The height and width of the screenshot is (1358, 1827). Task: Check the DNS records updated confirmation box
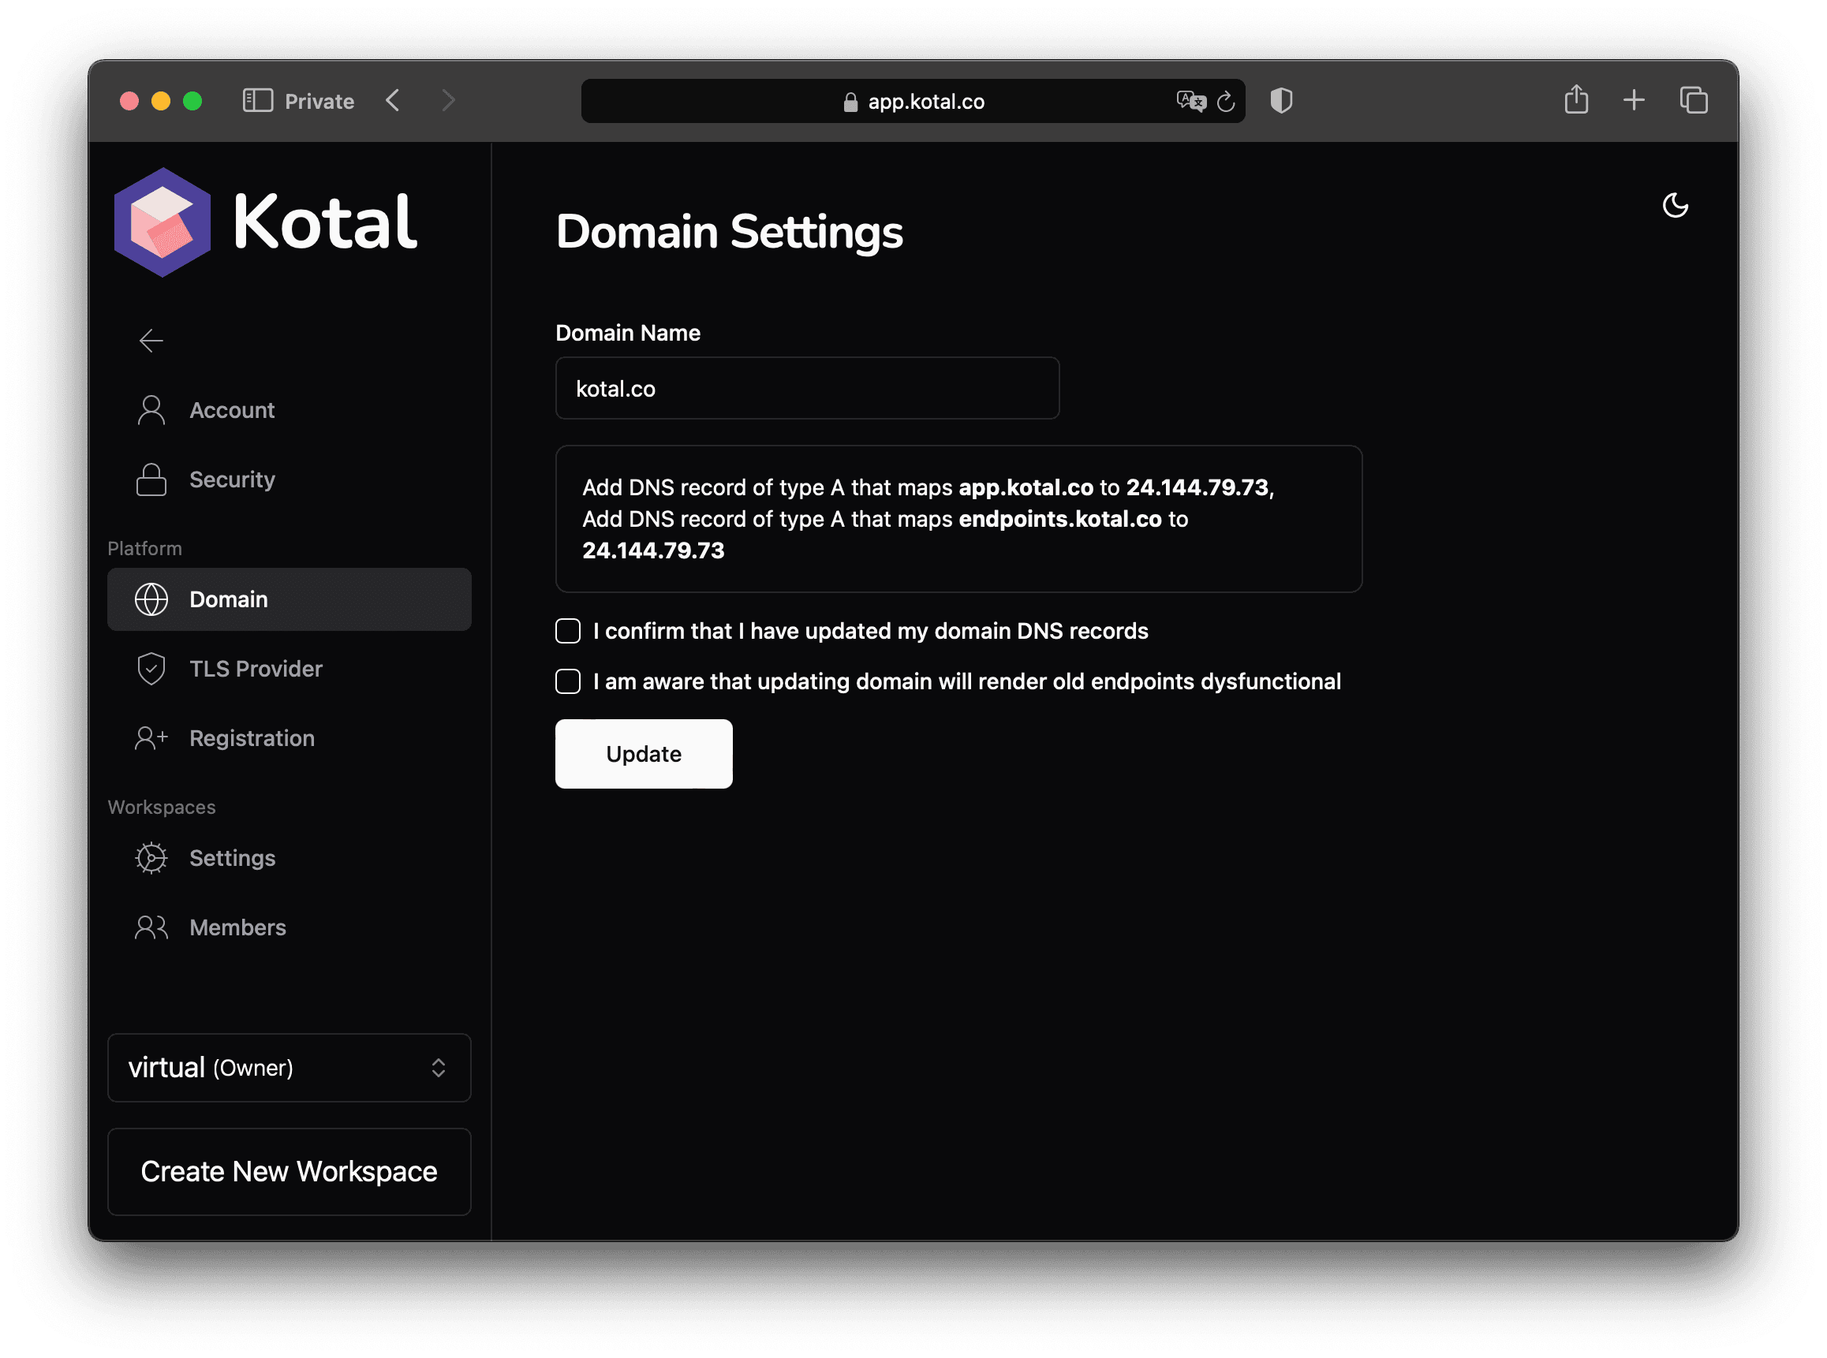pos(568,632)
